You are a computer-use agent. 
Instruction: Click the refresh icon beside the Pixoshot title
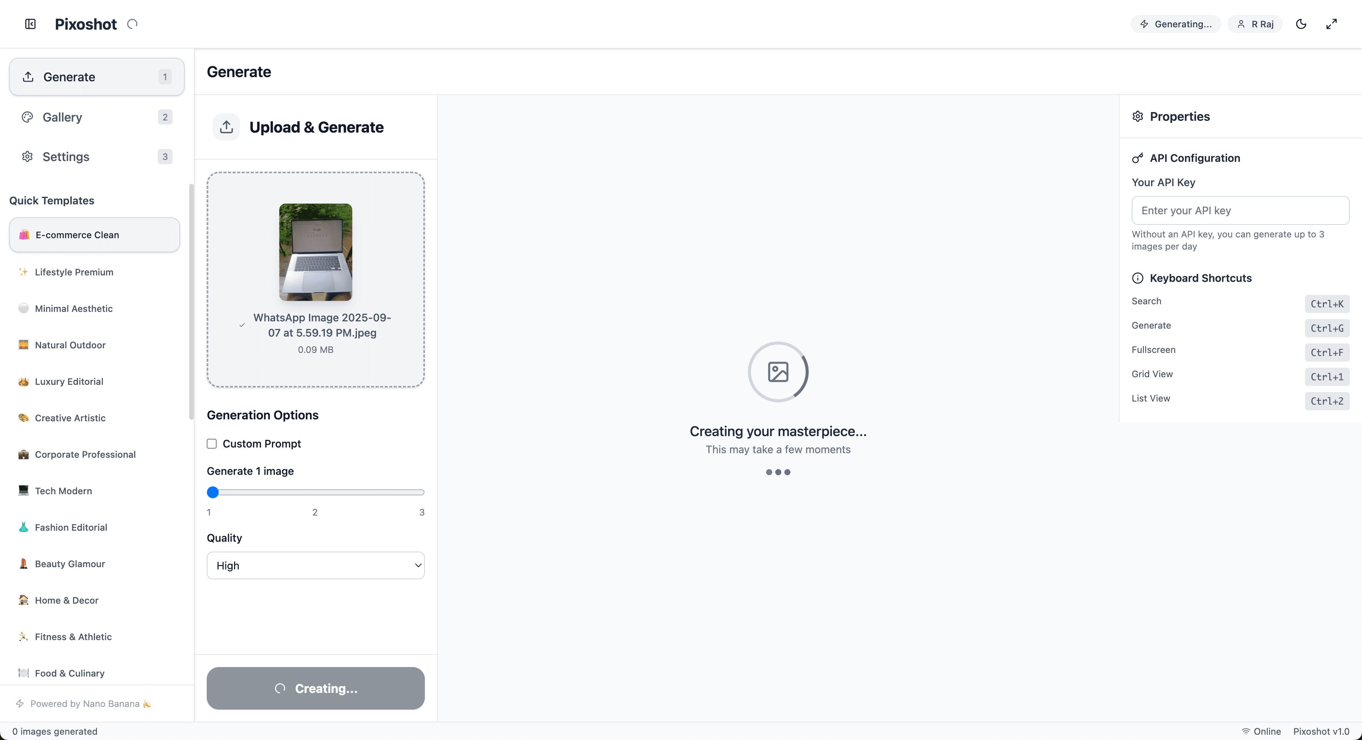point(132,24)
